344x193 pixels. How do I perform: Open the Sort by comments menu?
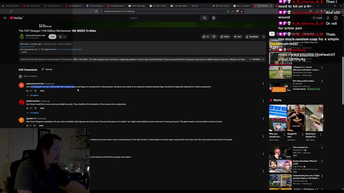(47, 69)
